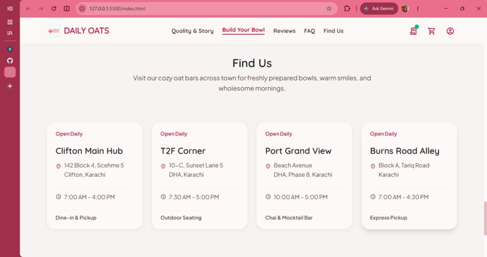Click the location pin for T2F Corner
The image size is (487, 257).
[x=163, y=166]
